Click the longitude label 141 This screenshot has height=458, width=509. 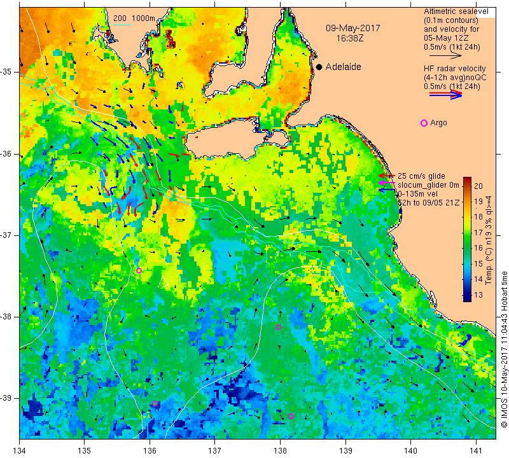coord(476,451)
